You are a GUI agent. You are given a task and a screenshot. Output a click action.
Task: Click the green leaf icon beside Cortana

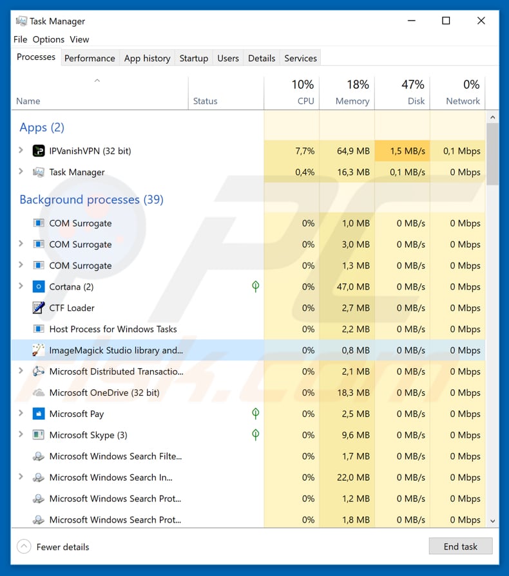(x=255, y=286)
